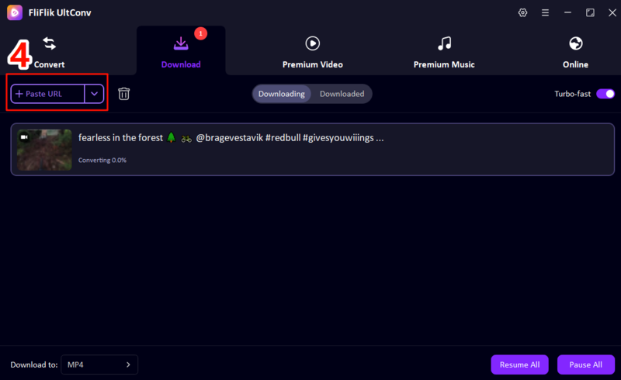Viewport: 621px width, 380px height.
Task: Open the MP4 output format dropdown
Action: (99, 364)
